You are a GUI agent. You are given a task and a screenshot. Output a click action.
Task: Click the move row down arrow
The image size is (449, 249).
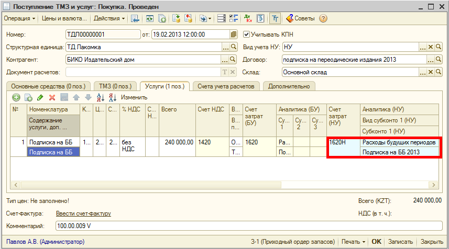point(88,97)
